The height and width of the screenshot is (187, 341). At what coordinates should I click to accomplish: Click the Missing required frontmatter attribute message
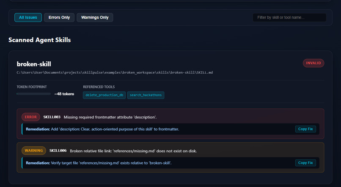point(110,117)
